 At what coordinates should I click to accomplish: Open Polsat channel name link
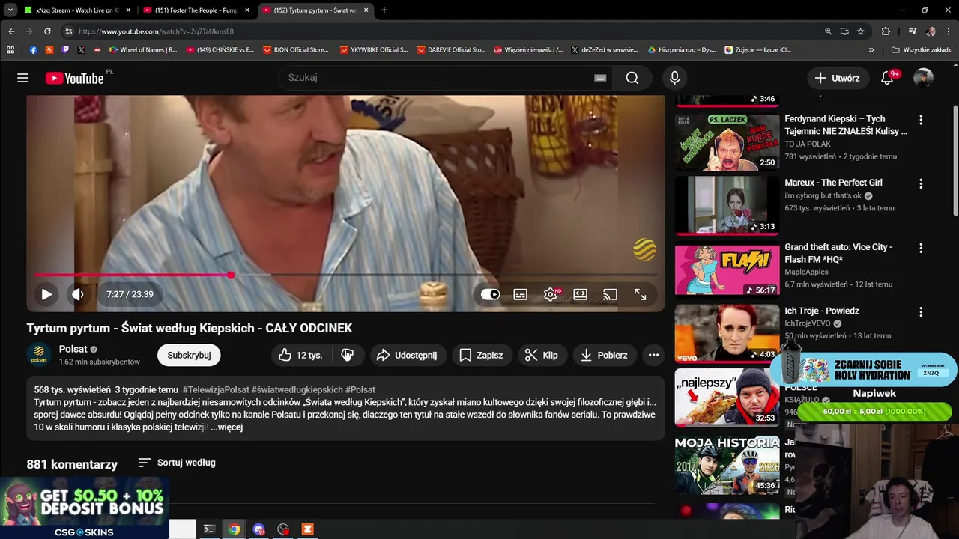pos(73,349)
